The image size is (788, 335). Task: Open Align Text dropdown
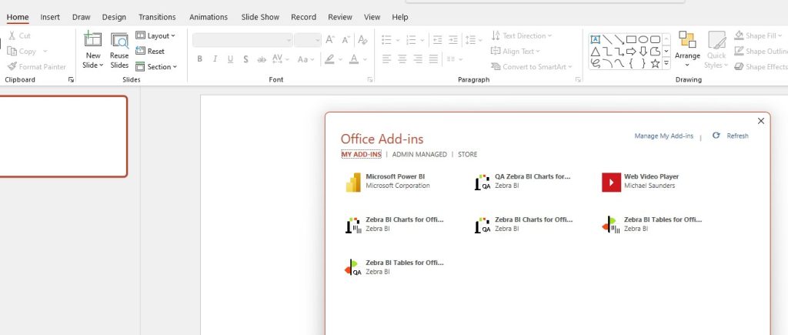515,52
